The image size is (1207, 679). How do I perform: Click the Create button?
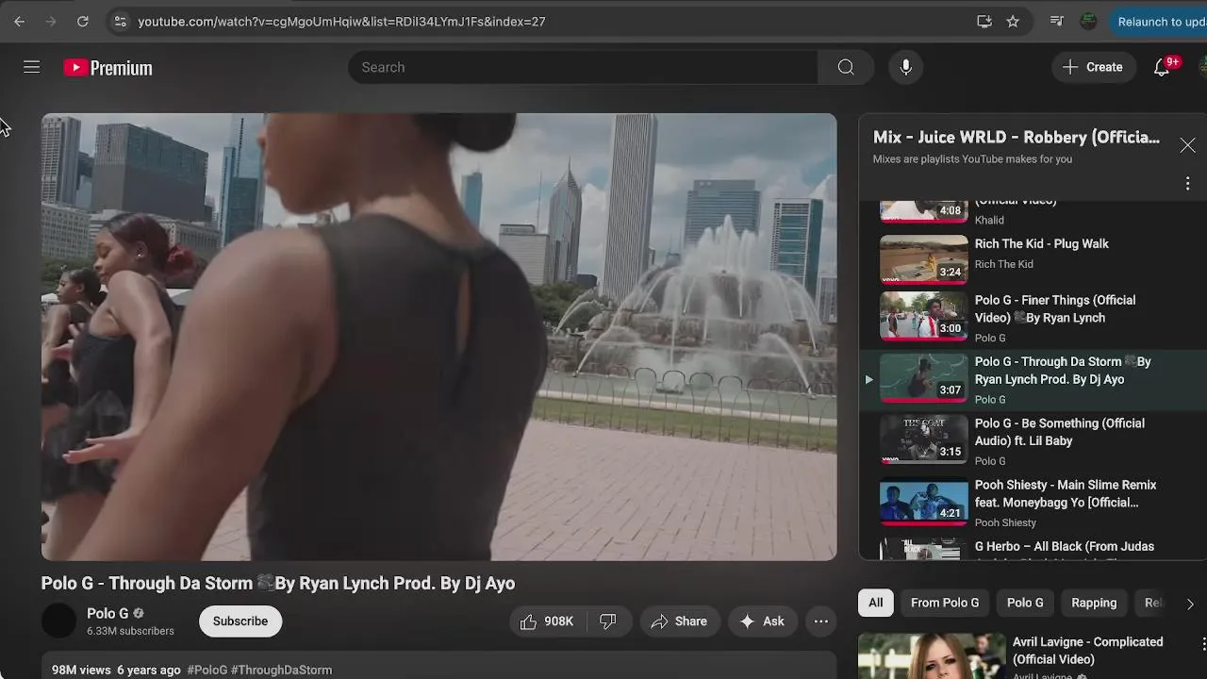point(1093,67)
